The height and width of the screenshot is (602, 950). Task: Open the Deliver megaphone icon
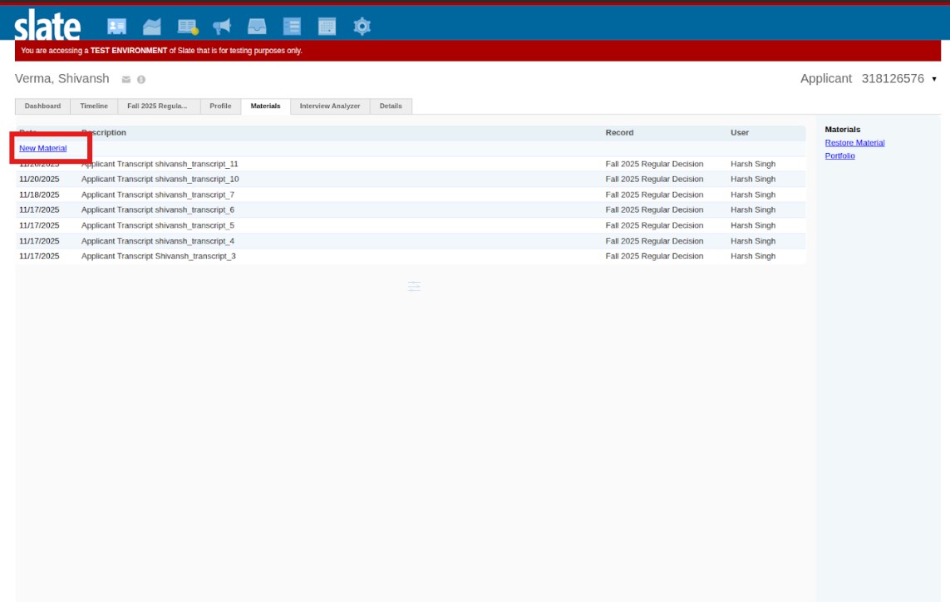pyautogui.click(x=222, y=27)
